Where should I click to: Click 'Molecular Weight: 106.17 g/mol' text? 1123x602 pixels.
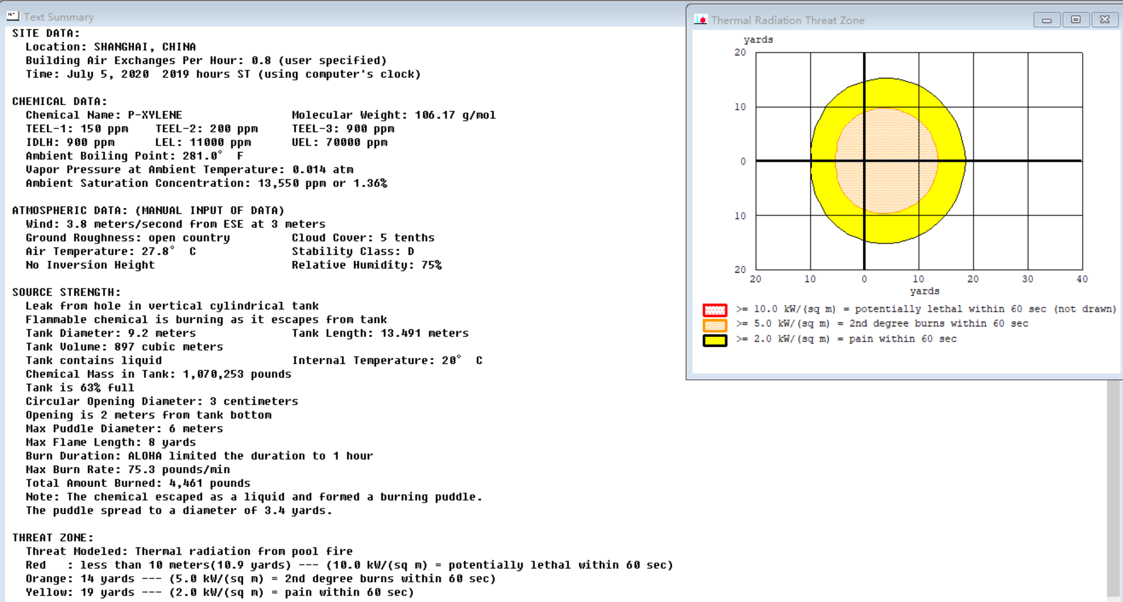(x=394, y=115)
